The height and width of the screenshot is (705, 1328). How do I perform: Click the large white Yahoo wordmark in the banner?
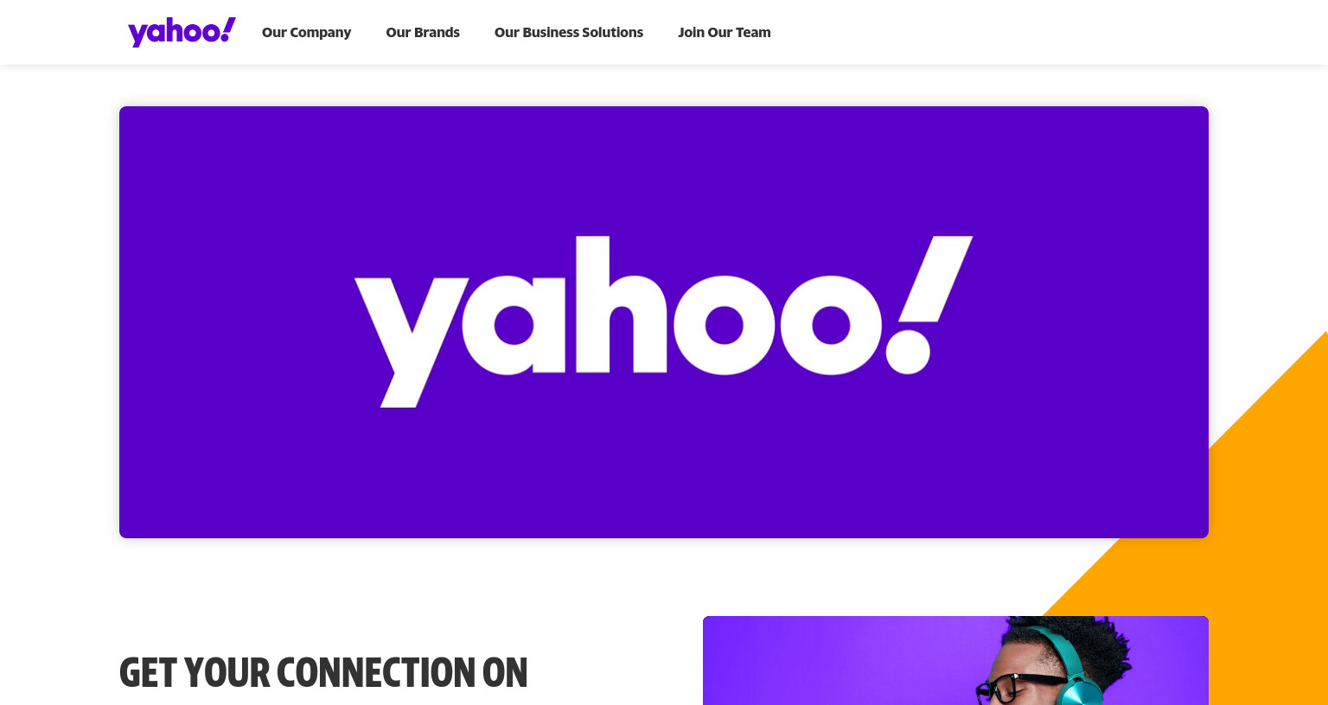tap(663, 321)
